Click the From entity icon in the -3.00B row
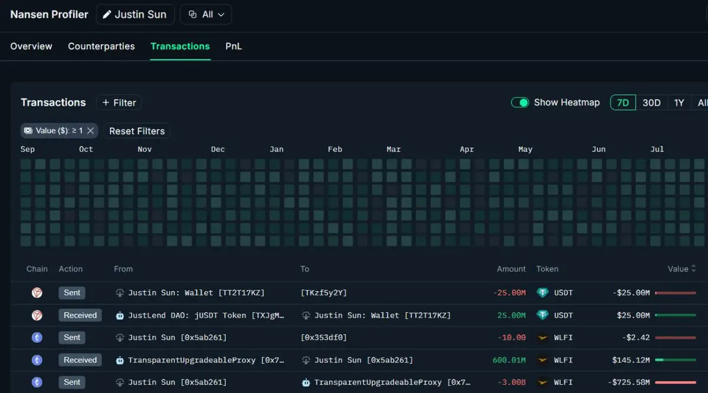Screen dimensions: 708x393 [x=120, y=382]
